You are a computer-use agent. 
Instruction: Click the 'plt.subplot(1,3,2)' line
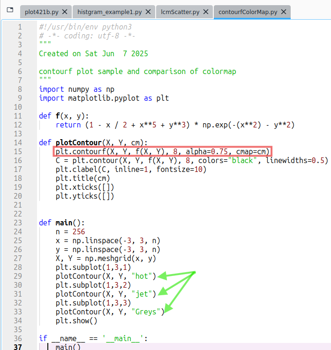(x=93, y=285)
